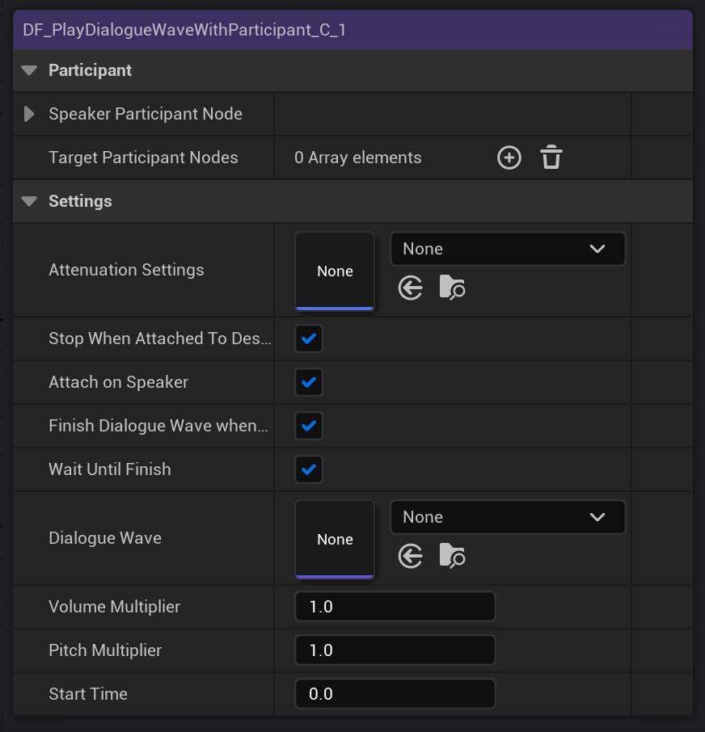
Task: Click the Start Time value field
Action: (395, 694)
